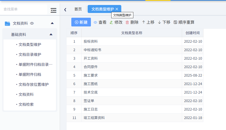Click the 顺序重算 recalculate icon
Screen dimensions: 226x130
[x=175, y=22]
